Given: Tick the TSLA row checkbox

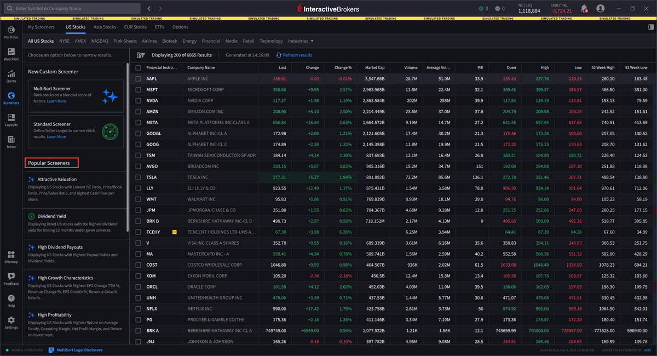Looking at the screenshot, I should pos(139,177).
